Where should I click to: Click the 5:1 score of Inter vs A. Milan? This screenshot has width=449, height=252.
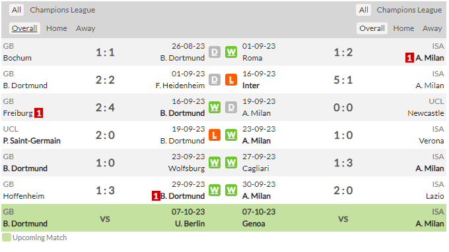[343, 80]
